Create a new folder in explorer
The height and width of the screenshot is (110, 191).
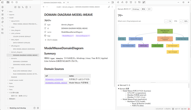coord(19,7)
